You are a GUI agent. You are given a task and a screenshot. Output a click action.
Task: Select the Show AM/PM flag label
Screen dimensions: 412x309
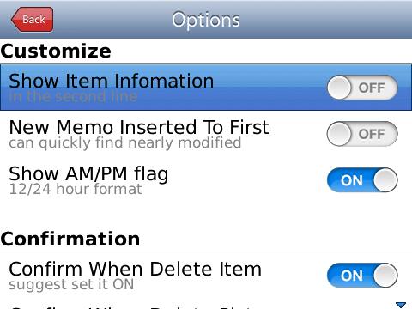(88, 174)
